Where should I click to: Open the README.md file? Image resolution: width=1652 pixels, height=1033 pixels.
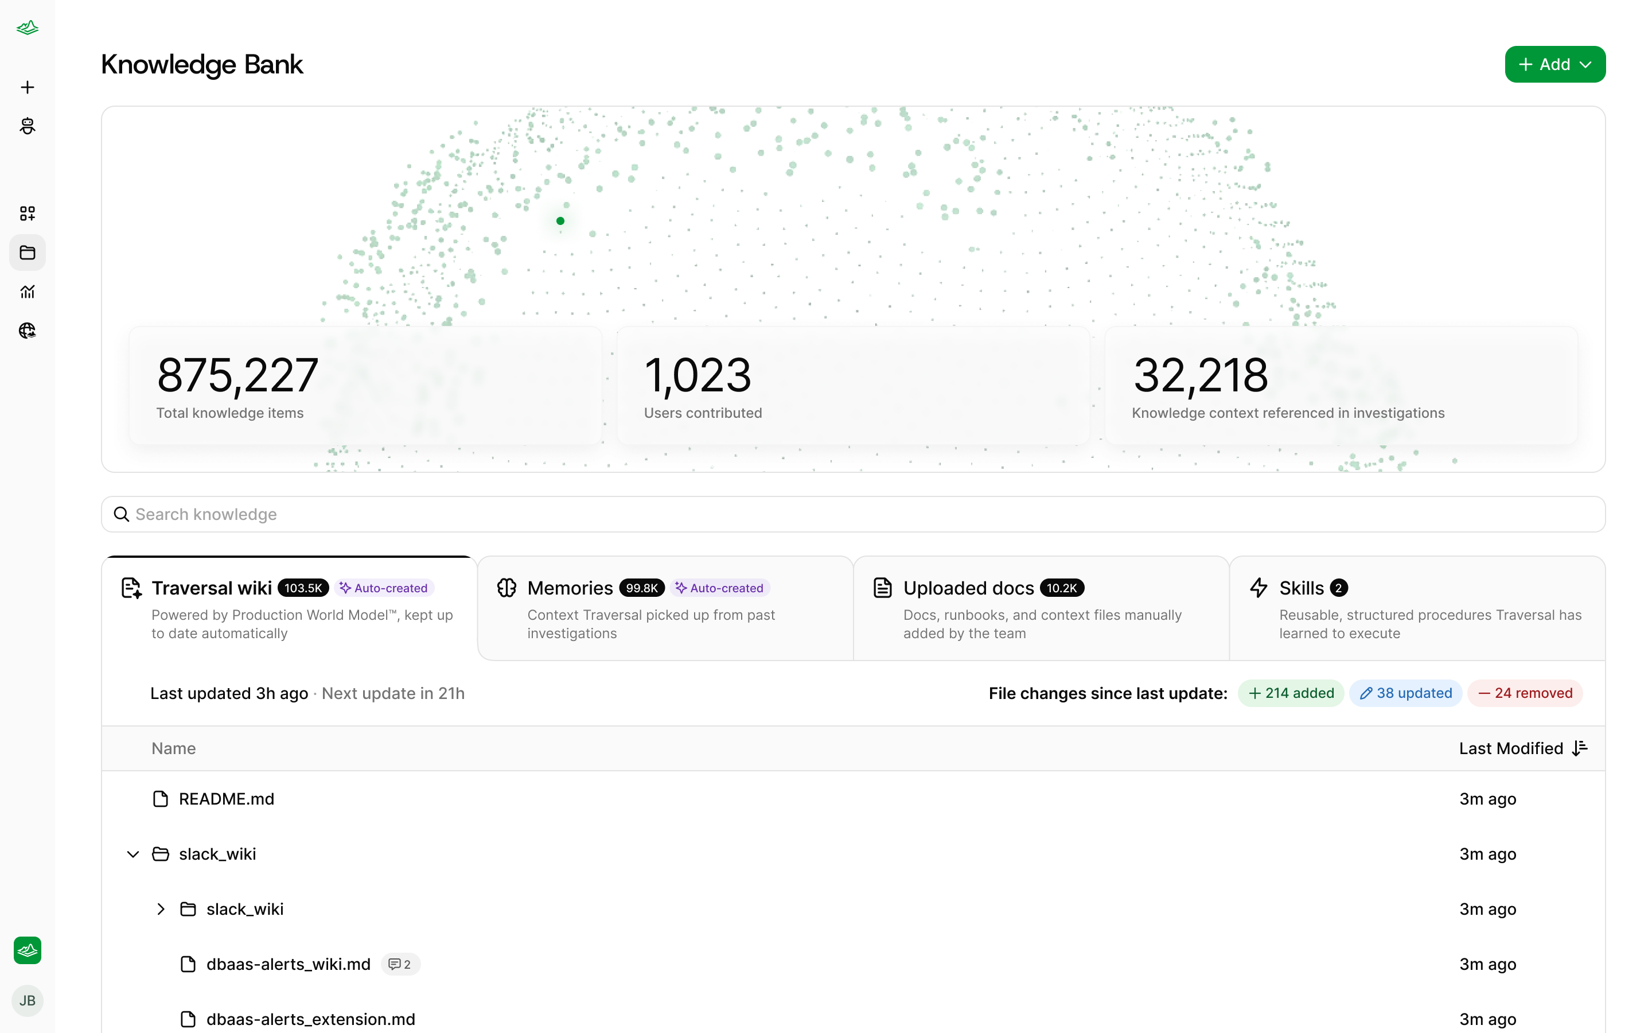227,799
